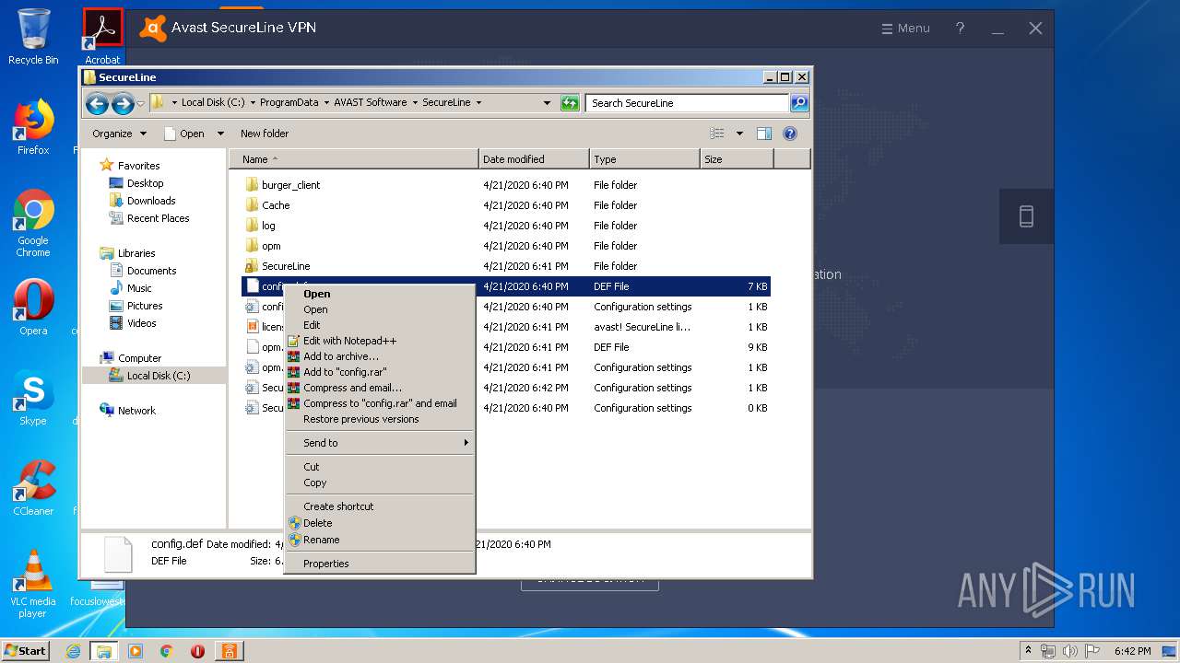Open the Organize dropdown

(x=119, y=134)
